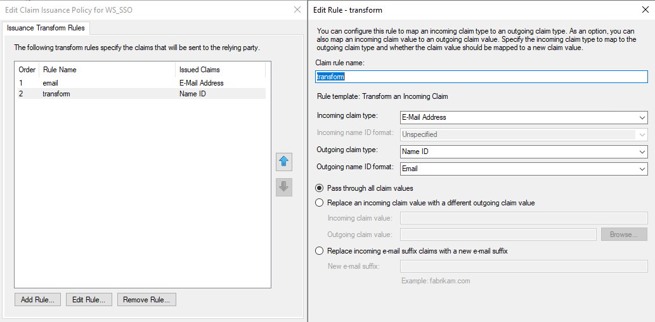The height and width of the screenshot is (322, 655).
Task: Select Replace incoming e-mail suffix claims option
Action: click(x=320, y=251)
